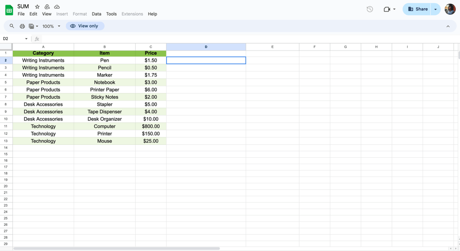Star the SUM spreadsheet

click(x=37, y=7)
